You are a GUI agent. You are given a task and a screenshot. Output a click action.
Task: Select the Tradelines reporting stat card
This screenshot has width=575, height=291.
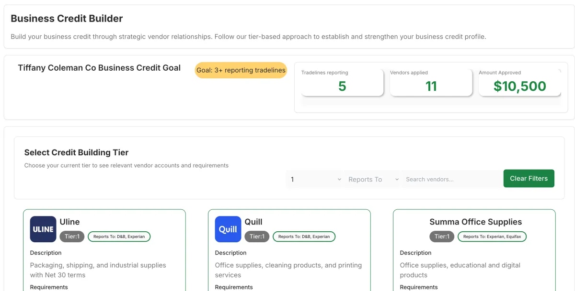pyautogui.click(x=342, y=82)
